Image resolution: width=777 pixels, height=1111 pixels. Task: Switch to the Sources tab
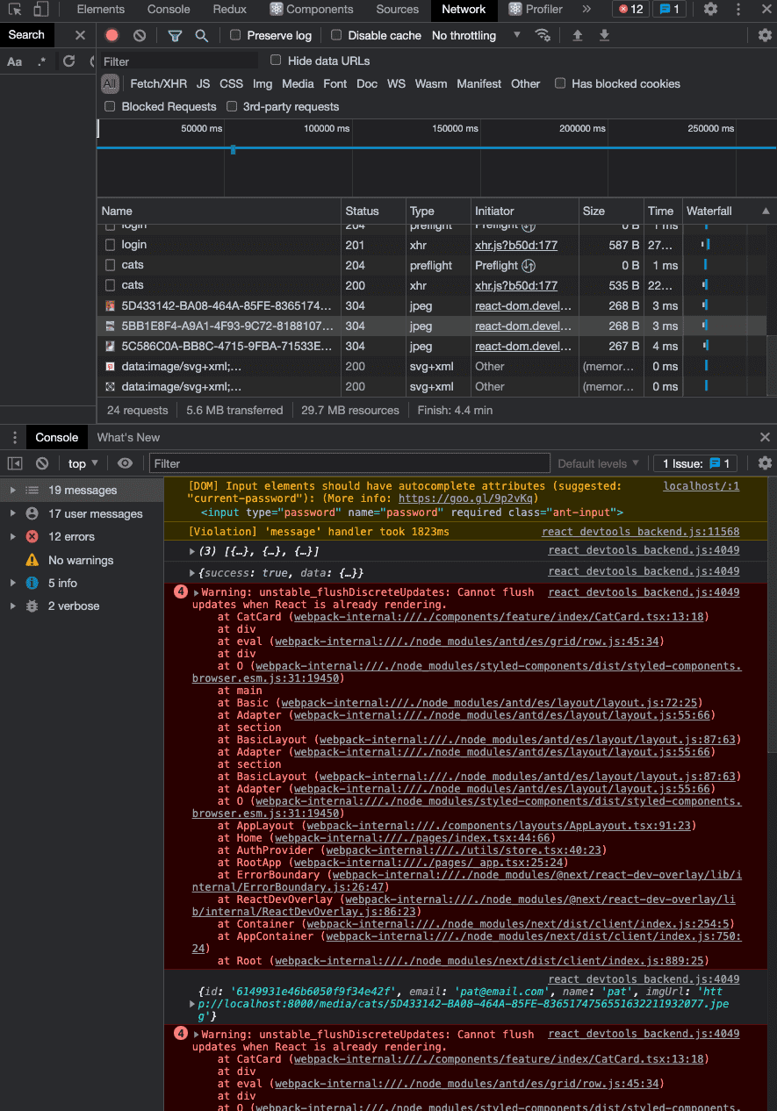pos(397,10)
